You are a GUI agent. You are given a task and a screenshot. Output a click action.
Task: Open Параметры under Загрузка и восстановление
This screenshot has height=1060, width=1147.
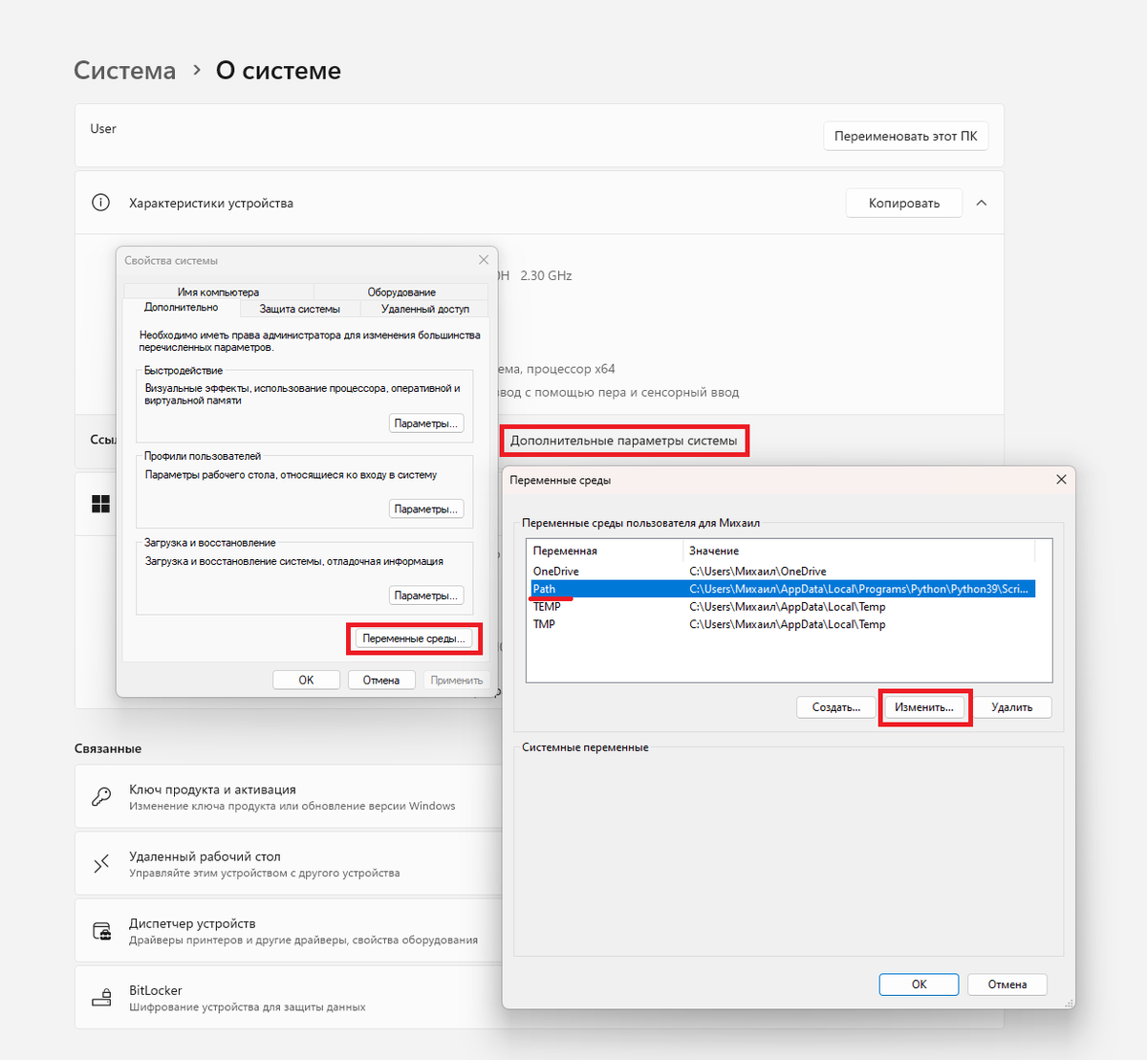426,595
